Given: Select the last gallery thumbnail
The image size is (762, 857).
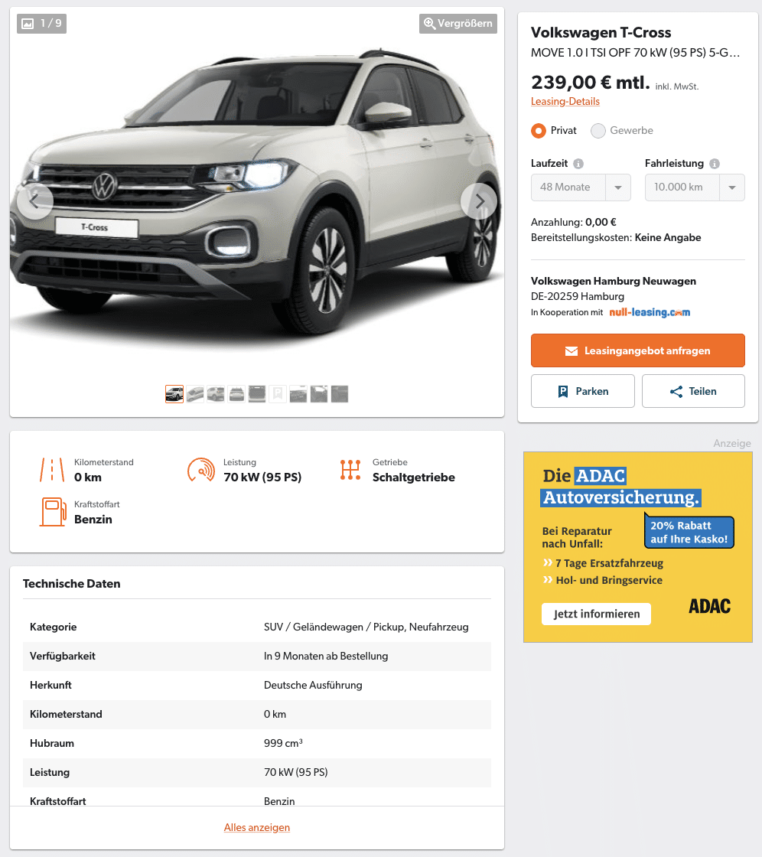Looking at the screenshot, I should tap(340, 394).
